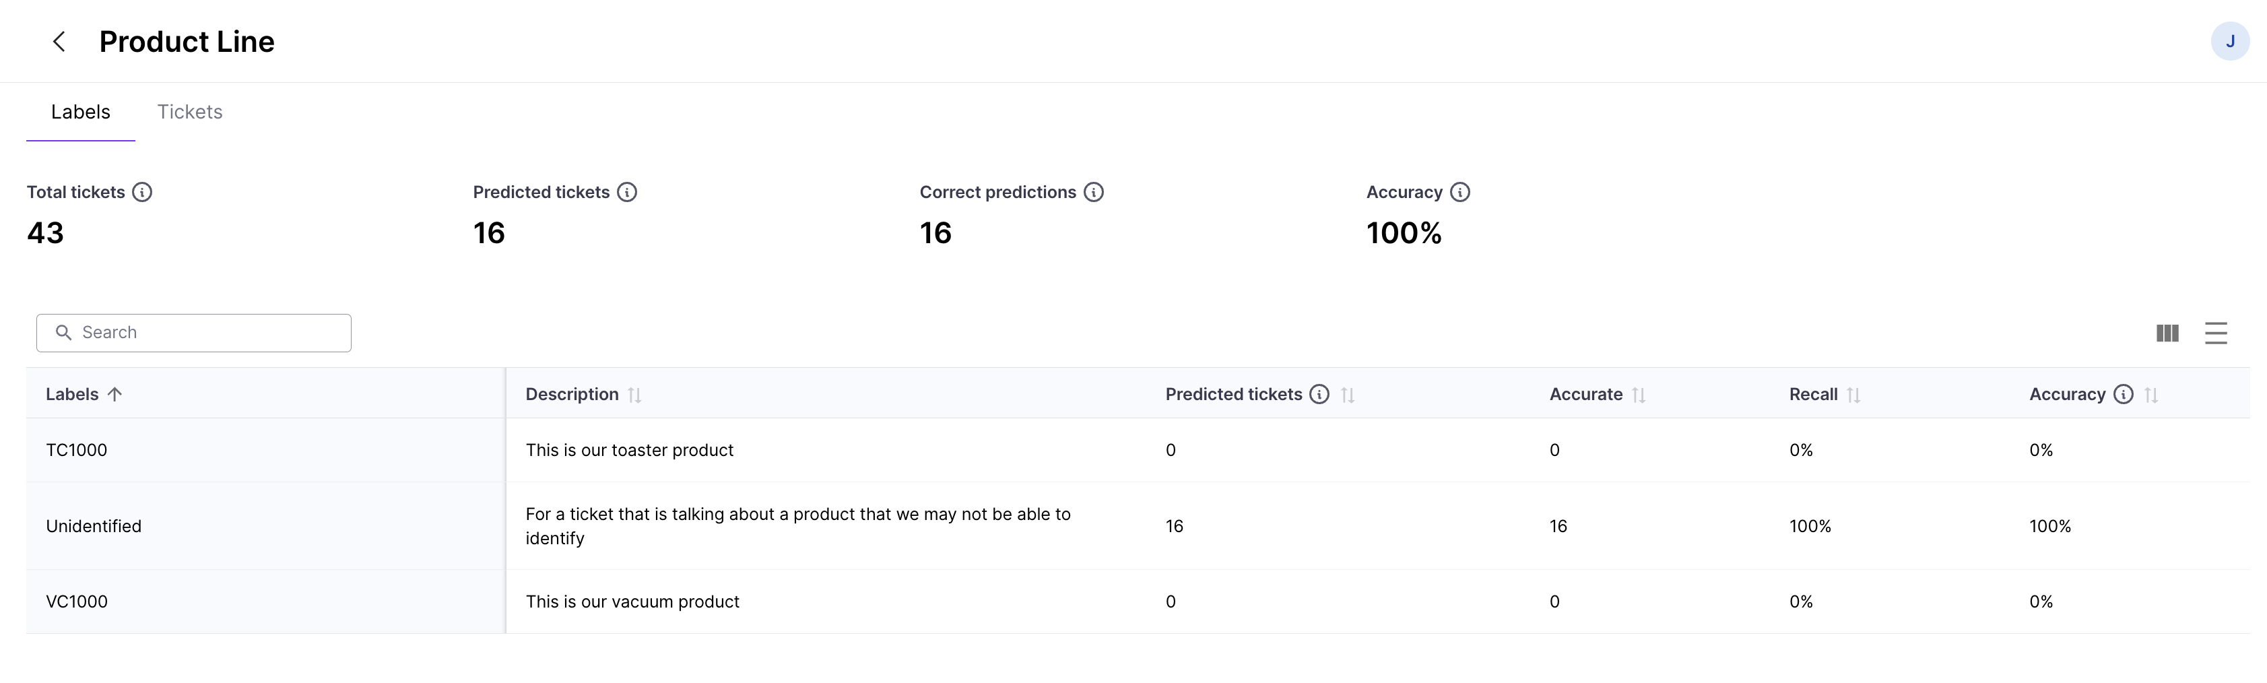Click 'This is our toaster product' description
Image resolution: width=2267 pixels, height=683 pixels.
(x=629, y=450)
